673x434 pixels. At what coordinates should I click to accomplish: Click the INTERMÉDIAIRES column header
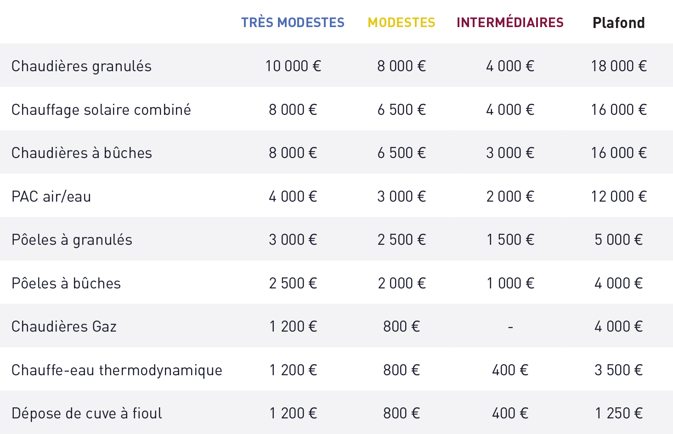coord(510,22)
